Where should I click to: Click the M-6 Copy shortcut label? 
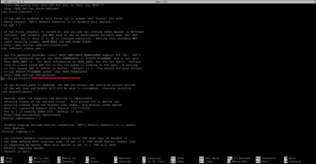(x=206, y=162)
